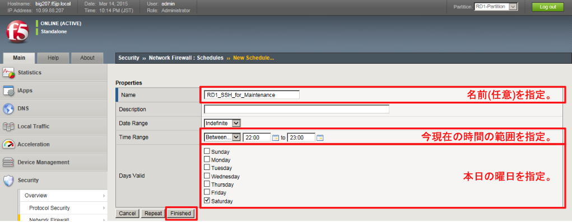Click the 23:00 end time field

point(301,138)
